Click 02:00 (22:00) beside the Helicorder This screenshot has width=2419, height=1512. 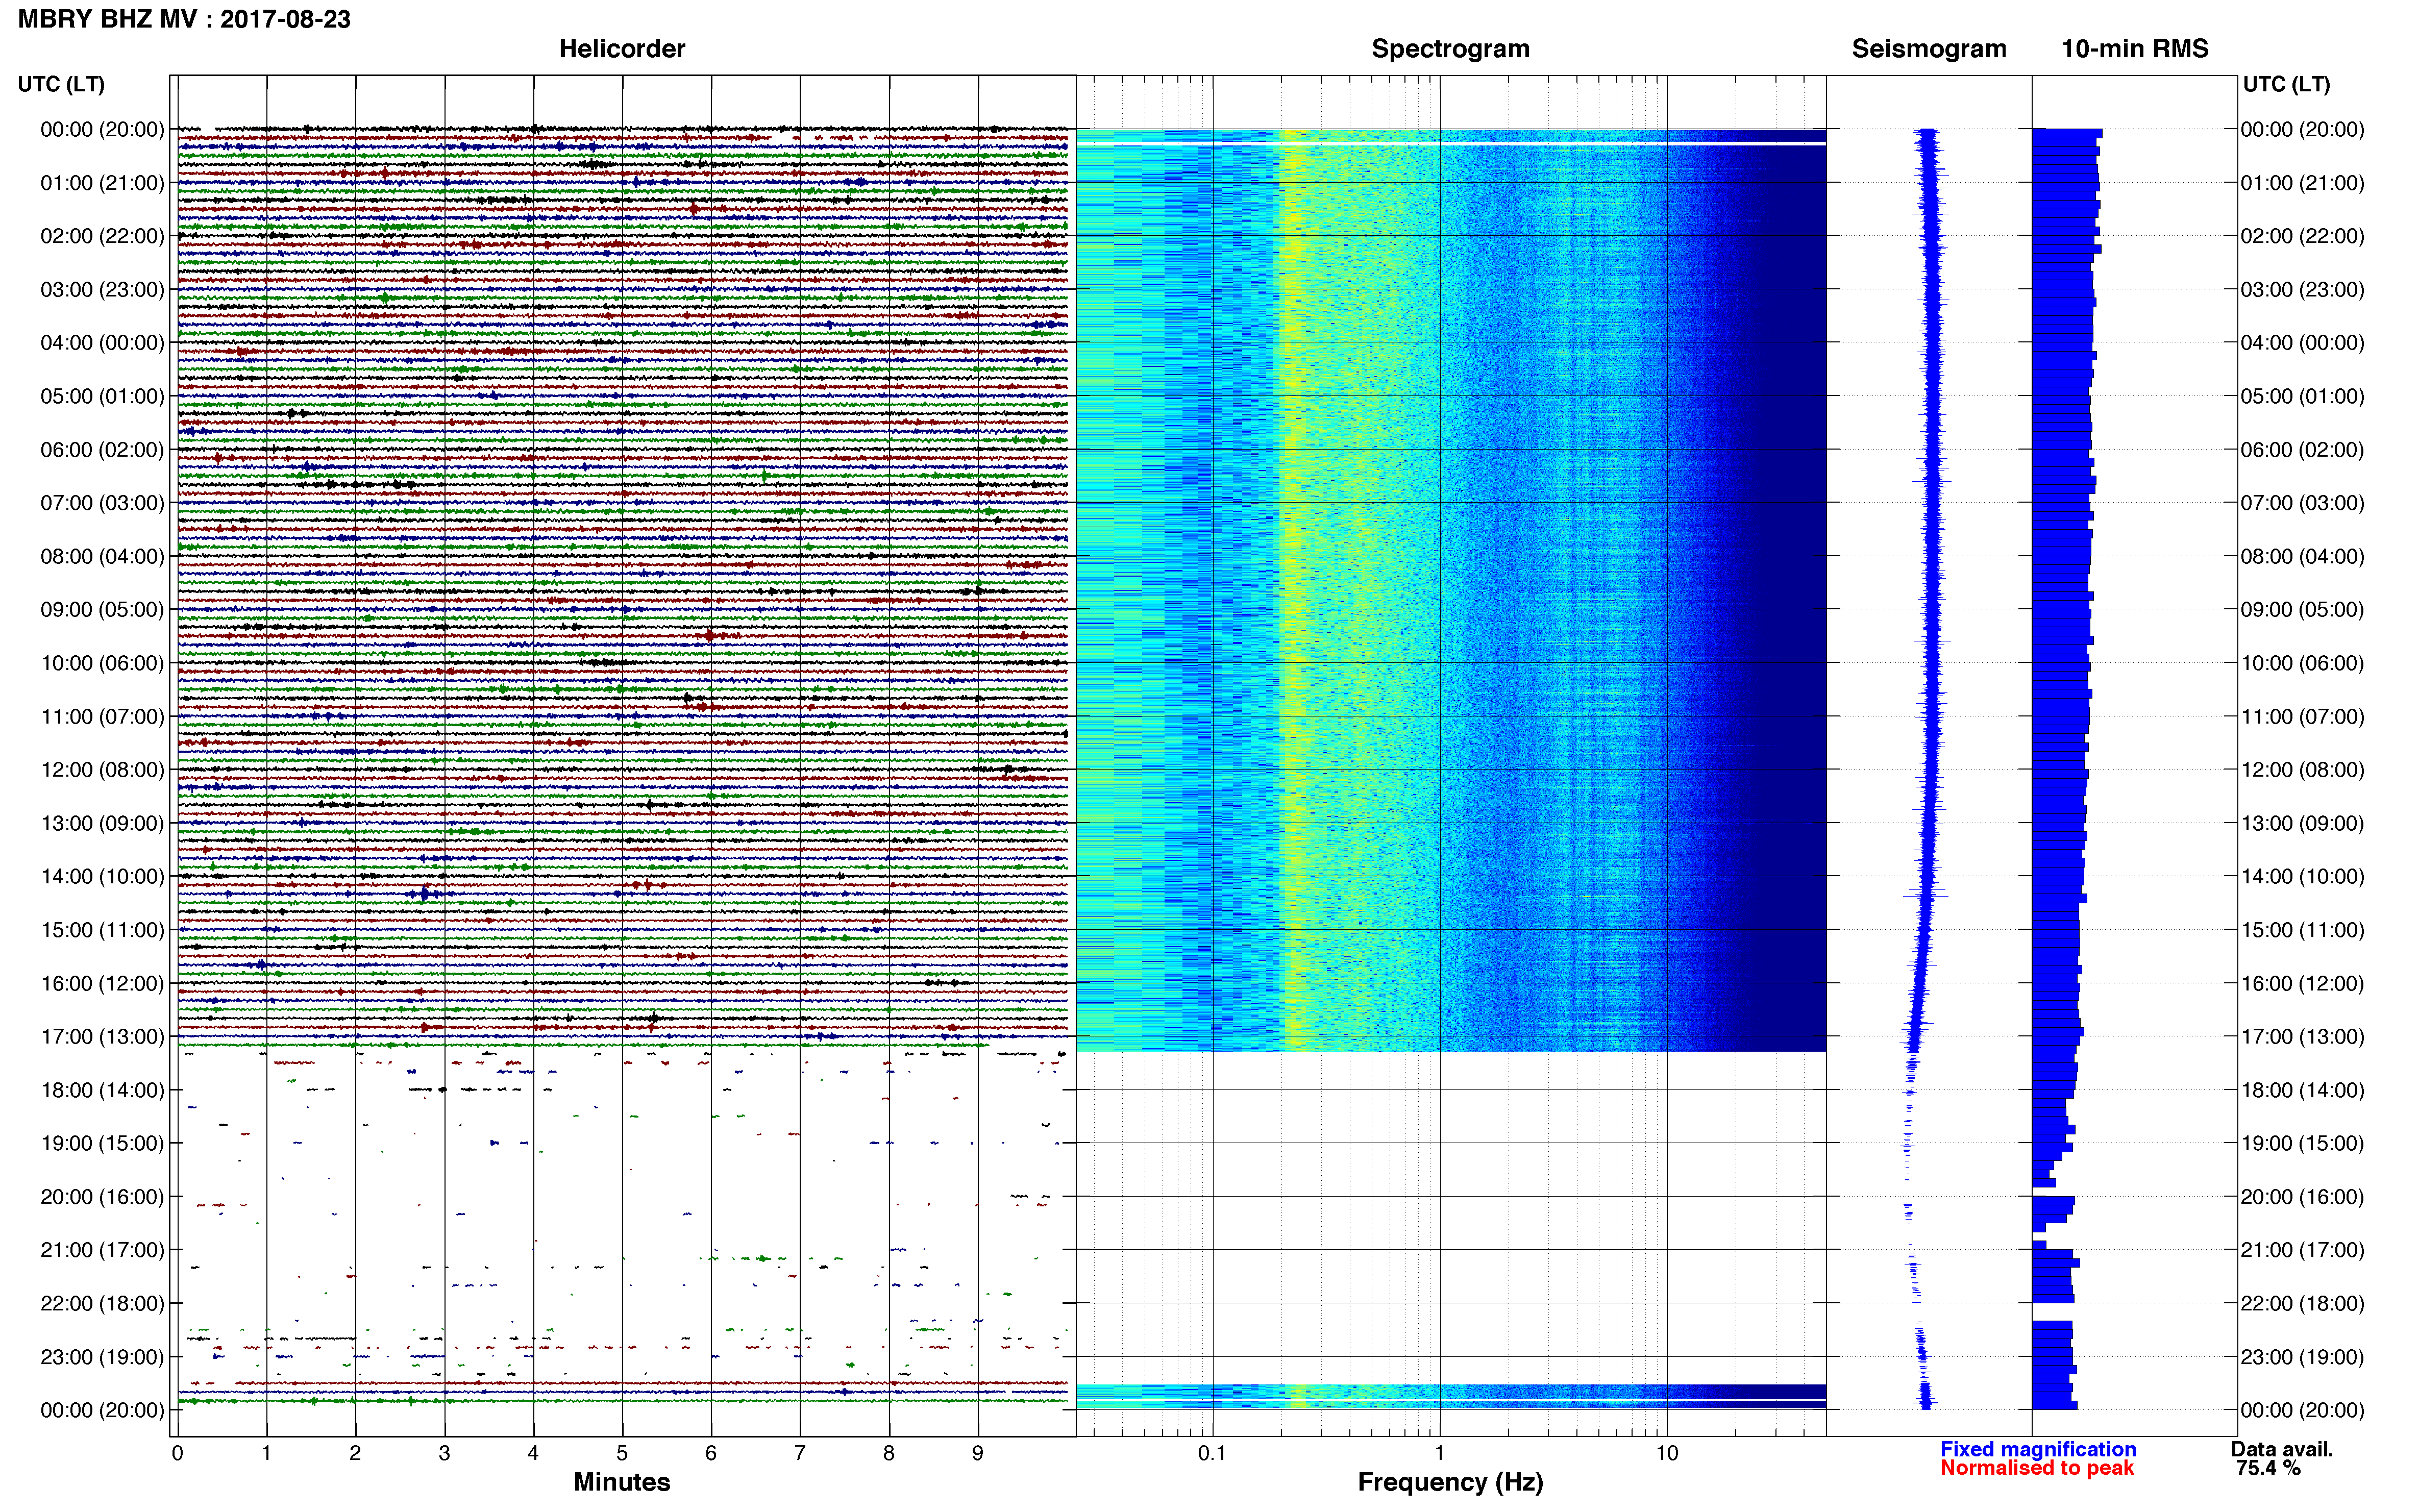[102, 236]
